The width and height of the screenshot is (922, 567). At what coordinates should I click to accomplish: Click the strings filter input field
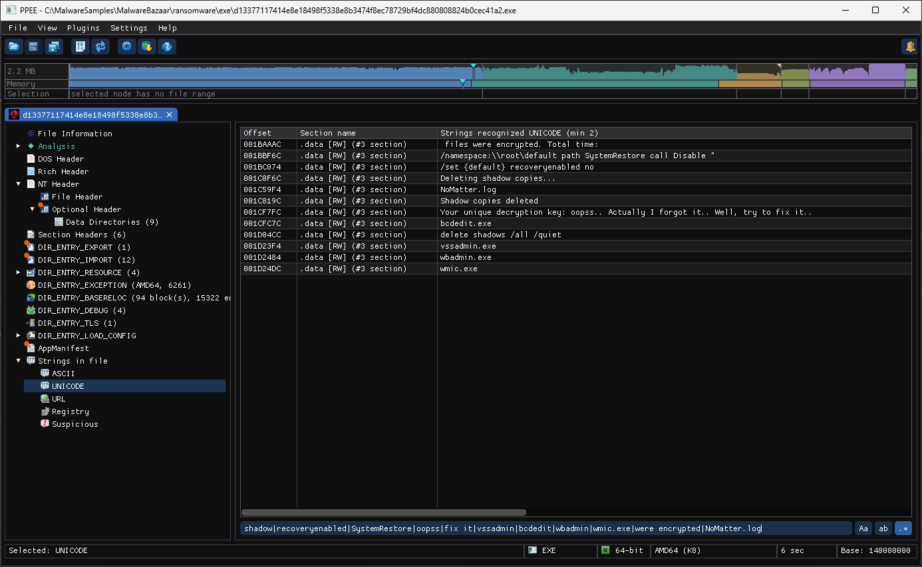[x=546, y=528]
